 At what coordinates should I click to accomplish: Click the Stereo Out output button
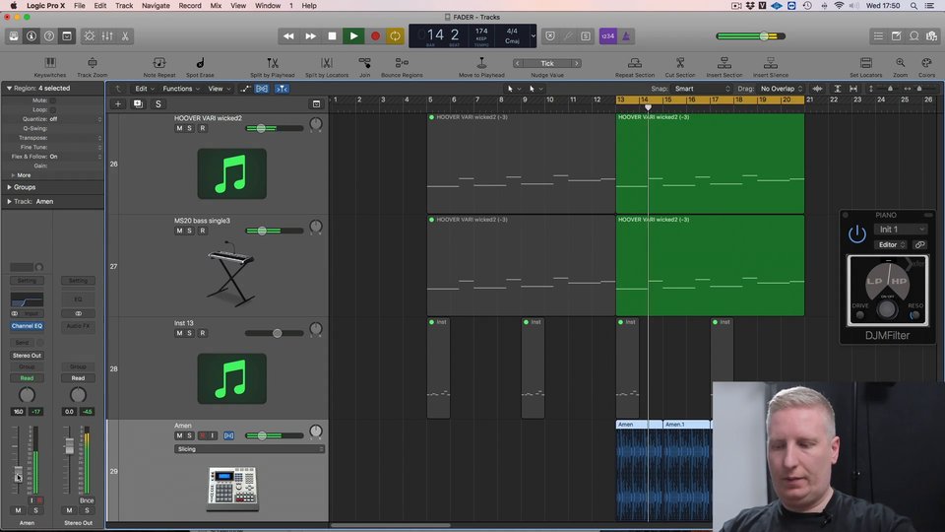coord(28,356)
